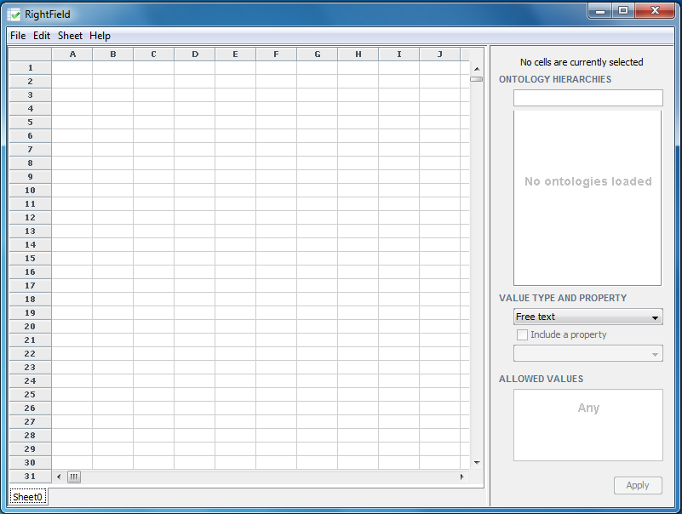Screen dimensions: 682x514
Task: Click the vertical scrollbar up arrow
Action: tap(477, 69)
